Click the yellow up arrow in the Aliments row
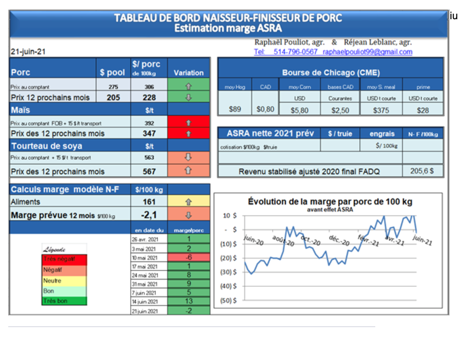Image resolution: width=474 pixels, height=338 pixels. click(x=188, y=202)
